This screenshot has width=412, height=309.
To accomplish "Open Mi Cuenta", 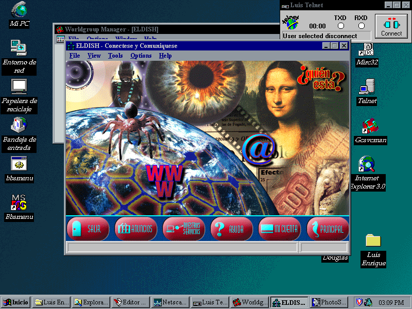I will coord(279,229).
